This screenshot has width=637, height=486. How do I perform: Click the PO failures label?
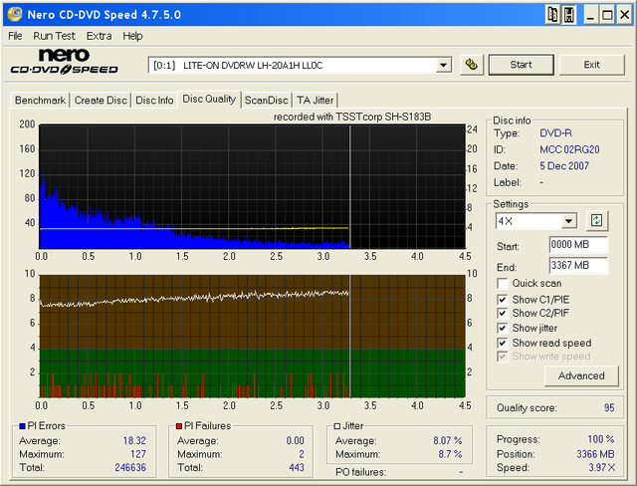[360, 472]
